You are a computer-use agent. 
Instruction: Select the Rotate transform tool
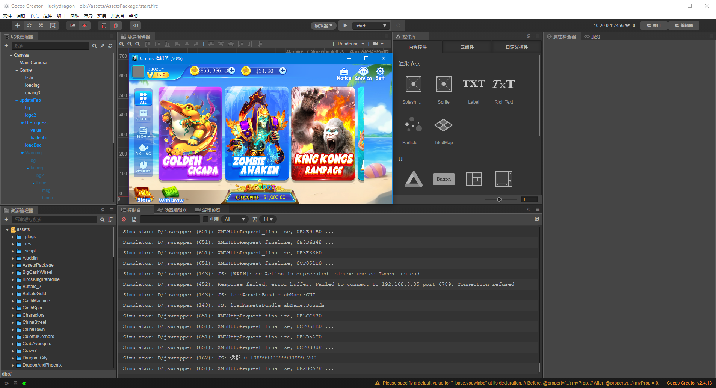pyautogui.click(x=29, y=26)
